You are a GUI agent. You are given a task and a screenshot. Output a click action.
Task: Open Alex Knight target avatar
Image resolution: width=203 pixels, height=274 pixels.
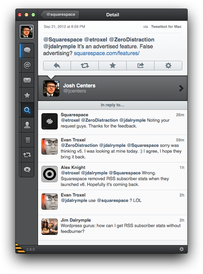click(50, 174)
